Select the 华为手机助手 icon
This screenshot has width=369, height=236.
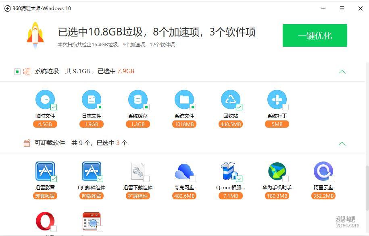[277, 171]
